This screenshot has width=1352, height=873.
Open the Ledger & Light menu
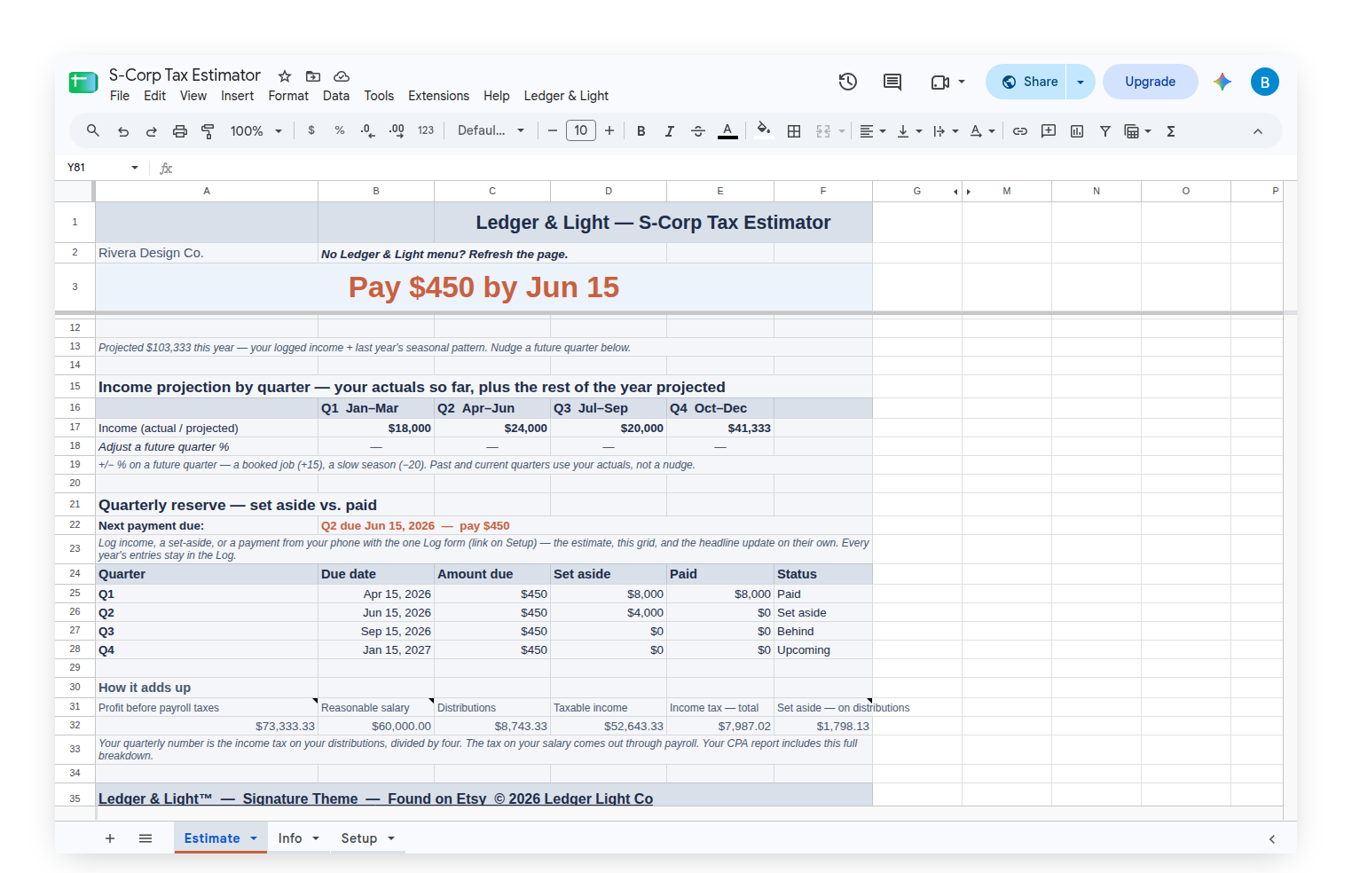(x=566, y=96)
